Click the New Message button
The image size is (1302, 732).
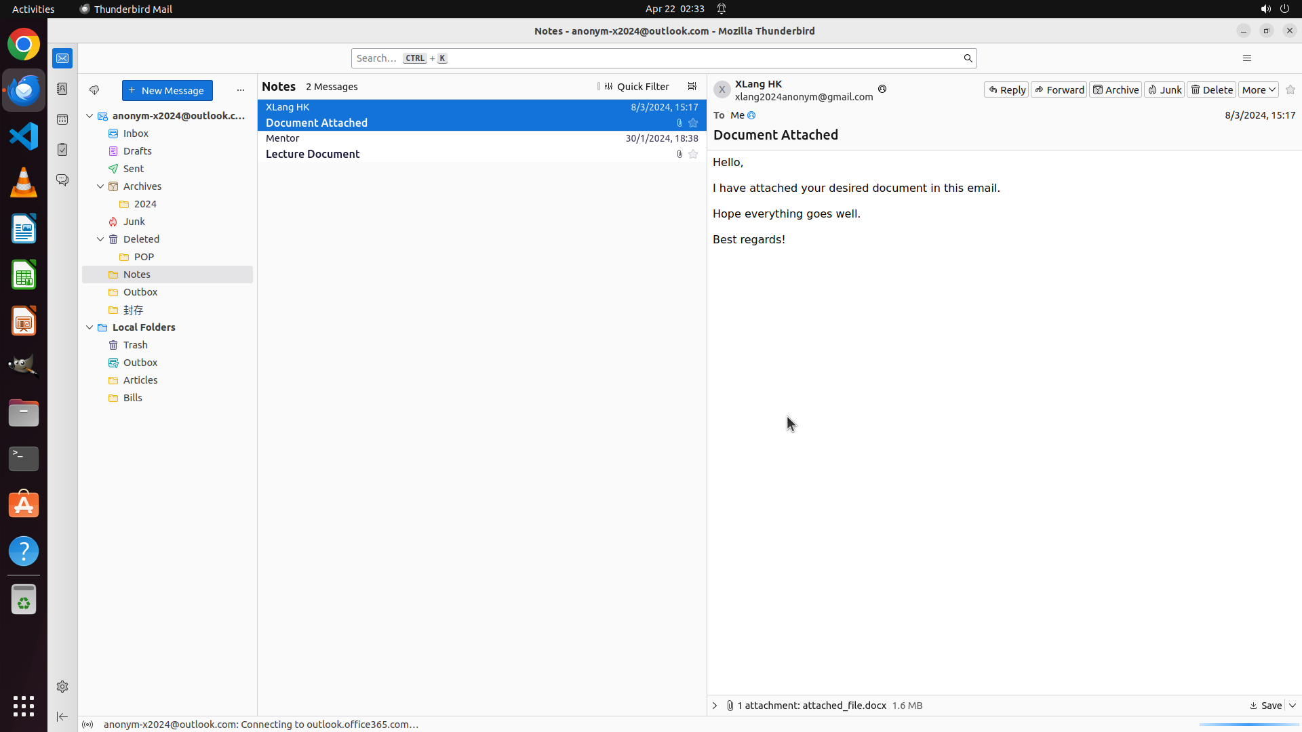tap(167, 90)
